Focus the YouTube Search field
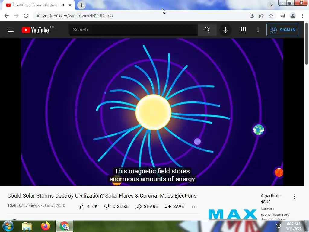This screenshot has height=232, width=309. (x=133, y=30)
